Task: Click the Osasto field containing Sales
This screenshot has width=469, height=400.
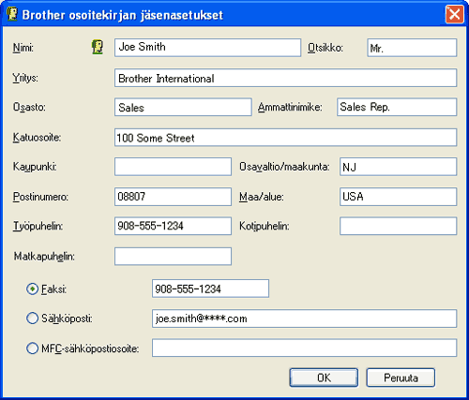Action: (x=183, y=107)
